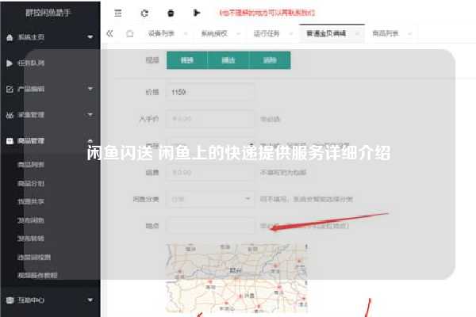
Task: Open 发布转转 in the sidebar submenu
Action: [x=31, y=239]
